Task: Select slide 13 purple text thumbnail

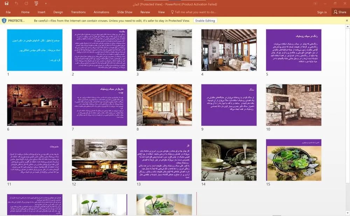Action: click(164, 160)
